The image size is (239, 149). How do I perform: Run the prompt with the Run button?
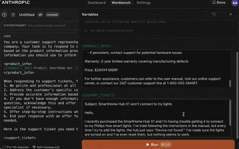click(158, 145)
